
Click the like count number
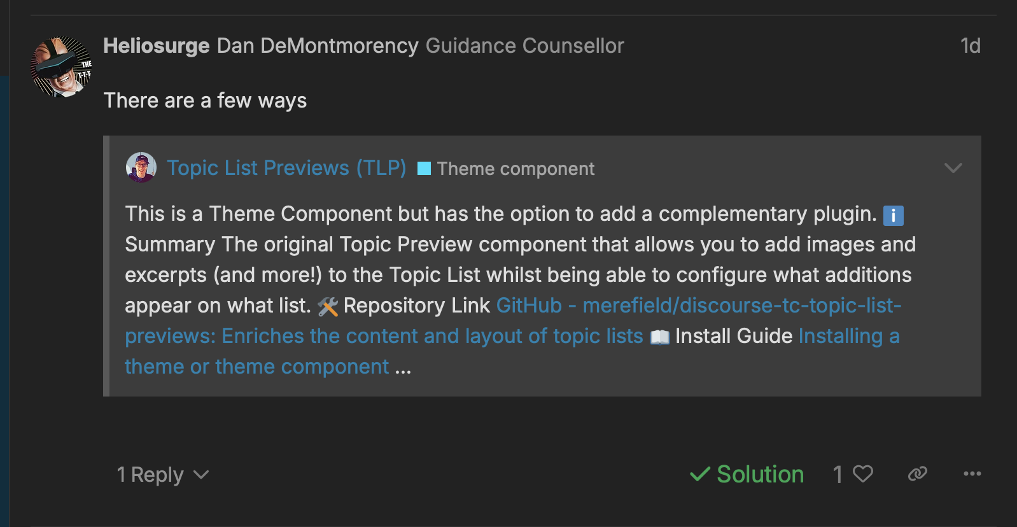838,474
